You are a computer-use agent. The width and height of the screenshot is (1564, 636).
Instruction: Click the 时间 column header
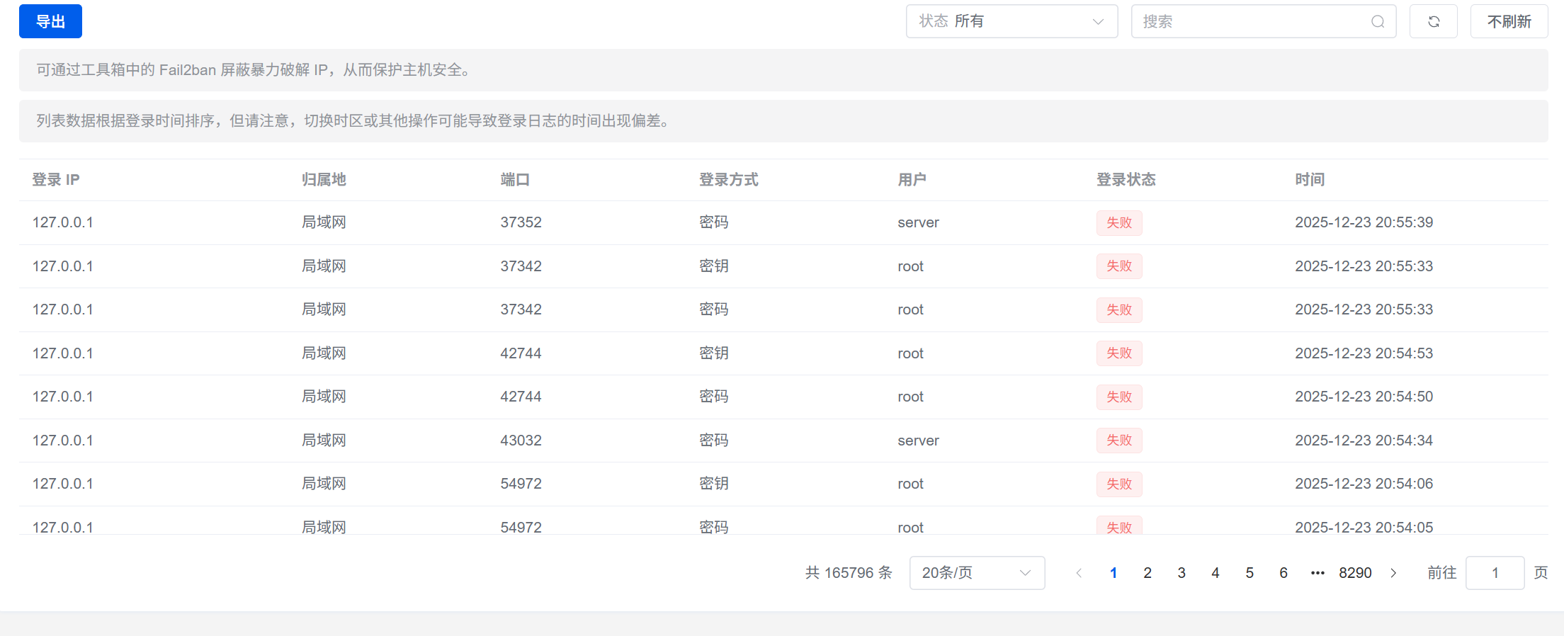pyautogui.click(x=1310, y=180)
